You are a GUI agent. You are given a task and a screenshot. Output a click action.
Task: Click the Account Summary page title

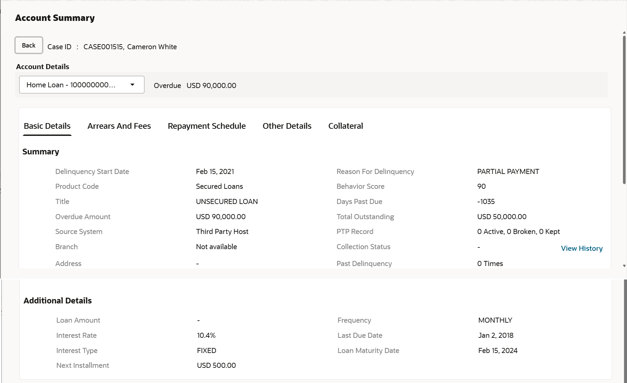55,18
